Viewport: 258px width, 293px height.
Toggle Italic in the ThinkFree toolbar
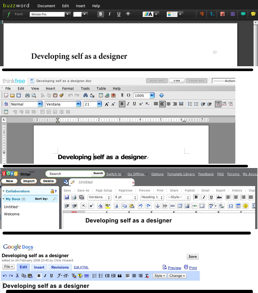pos(128,104)
